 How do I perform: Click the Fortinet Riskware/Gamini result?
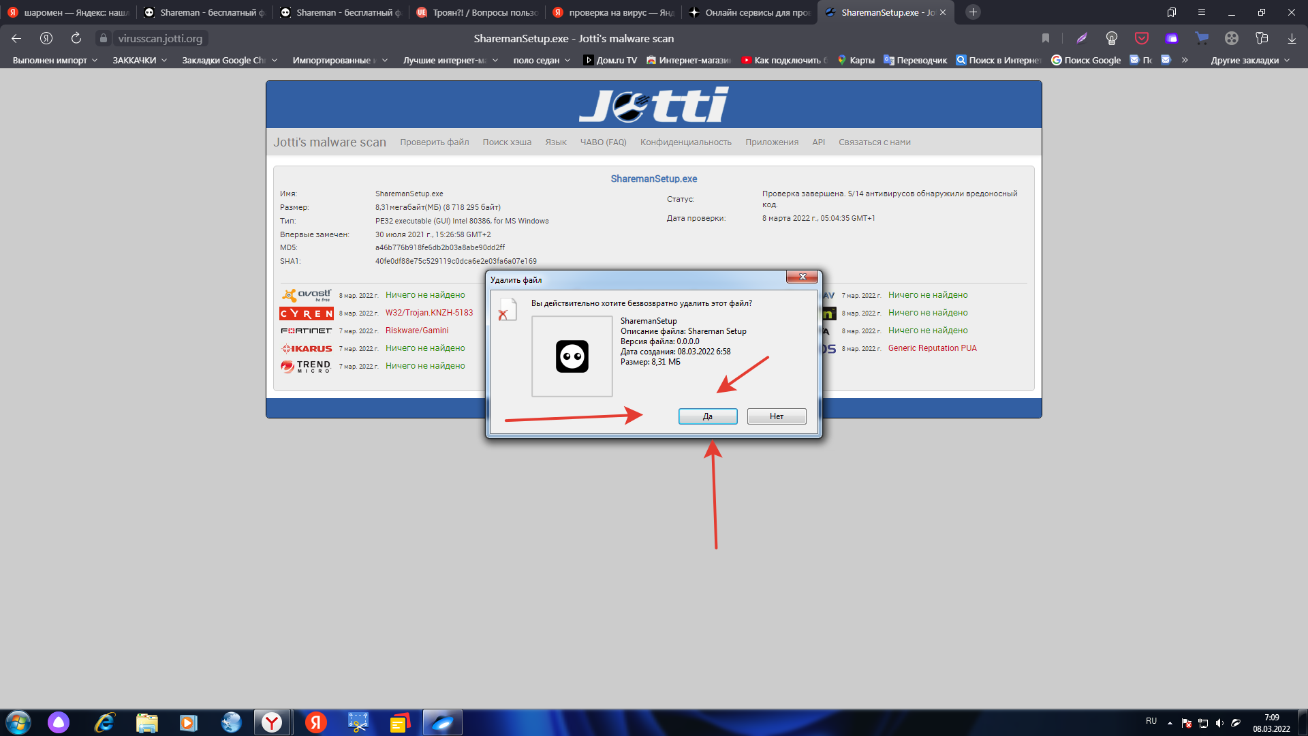417,331
